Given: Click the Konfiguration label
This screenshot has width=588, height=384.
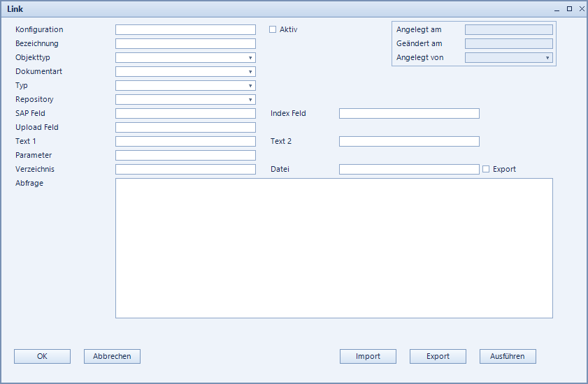Looking at the screenshot, I should (x=39, y=29).
